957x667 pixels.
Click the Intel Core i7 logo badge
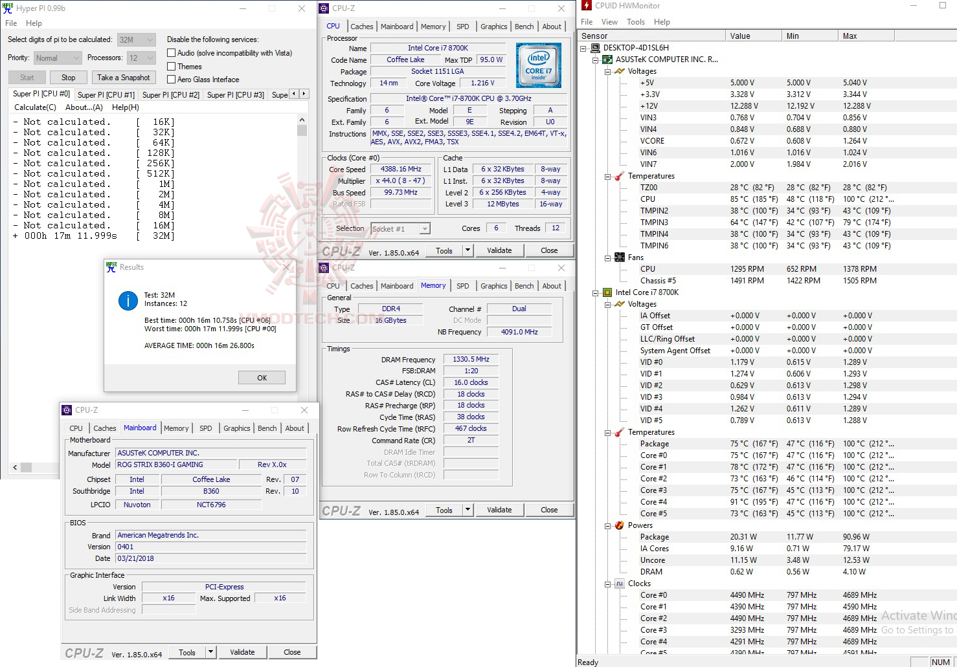tap(539, 65)
